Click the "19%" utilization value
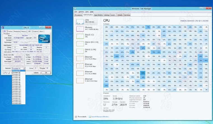213x124 pixels. [x=106, y=99]
